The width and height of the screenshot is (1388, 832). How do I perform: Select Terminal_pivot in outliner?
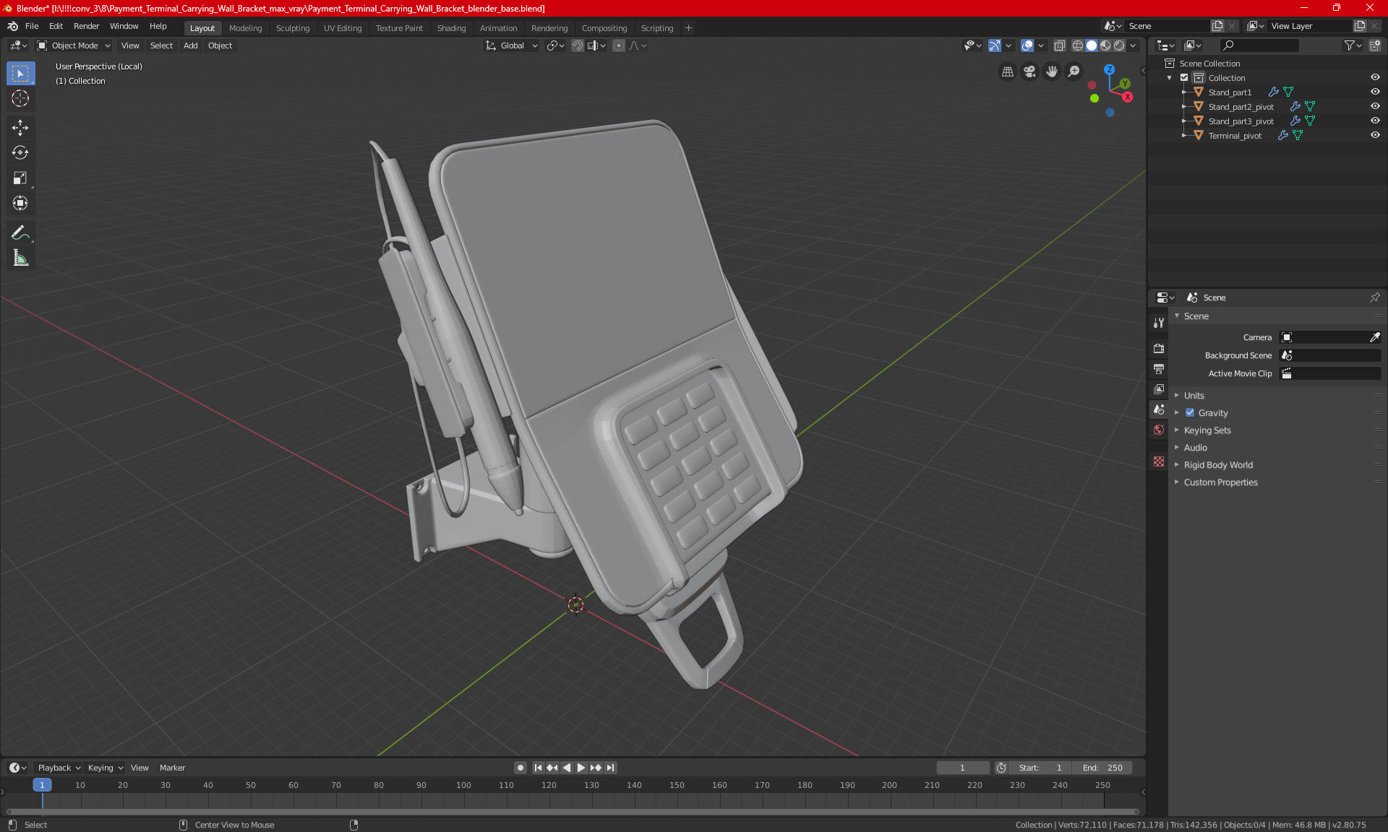(x=1234, y=136)
